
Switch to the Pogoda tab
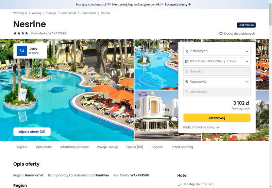click(x=157, y=147)
